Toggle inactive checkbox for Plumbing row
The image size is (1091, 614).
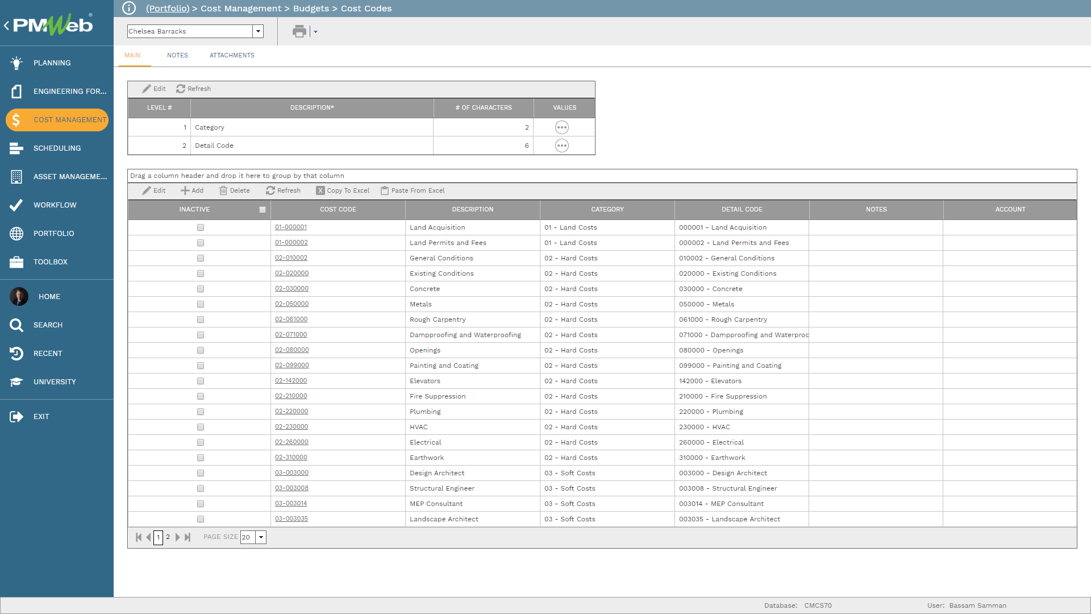200,412
